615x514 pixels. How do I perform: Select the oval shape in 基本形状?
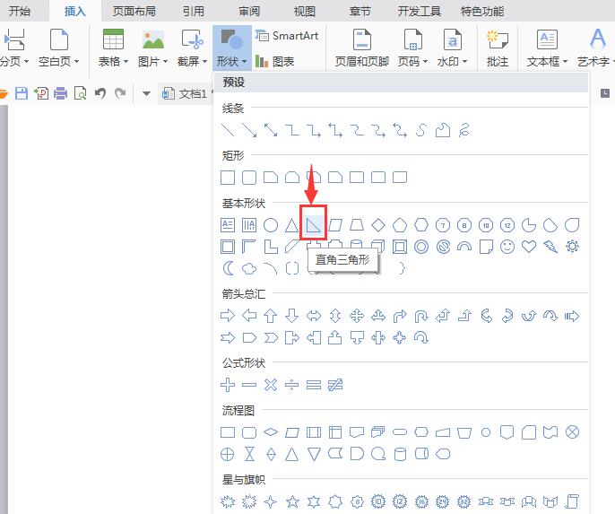(x=271, y=225)
